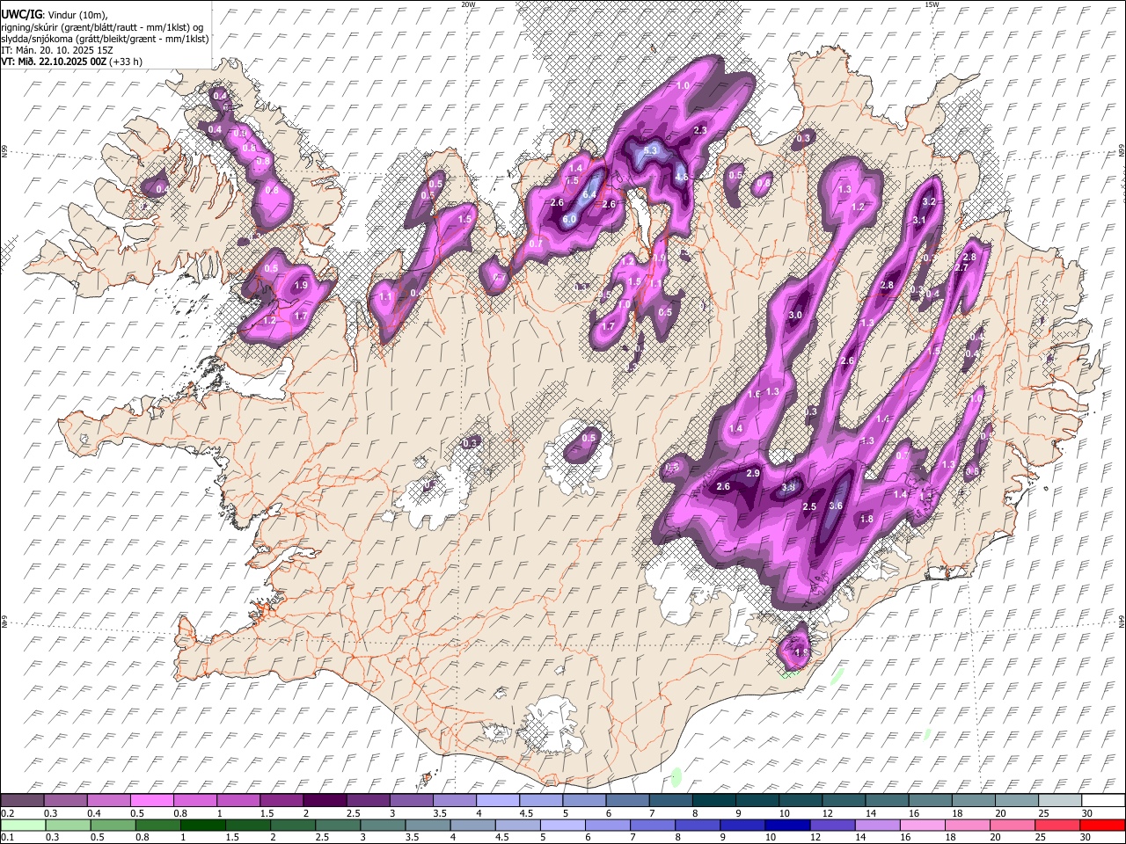The height and width of the screenshot is (844, 1126).
Task: Click the 3.6 precipitation value on the map
Action: click(837, 506)
